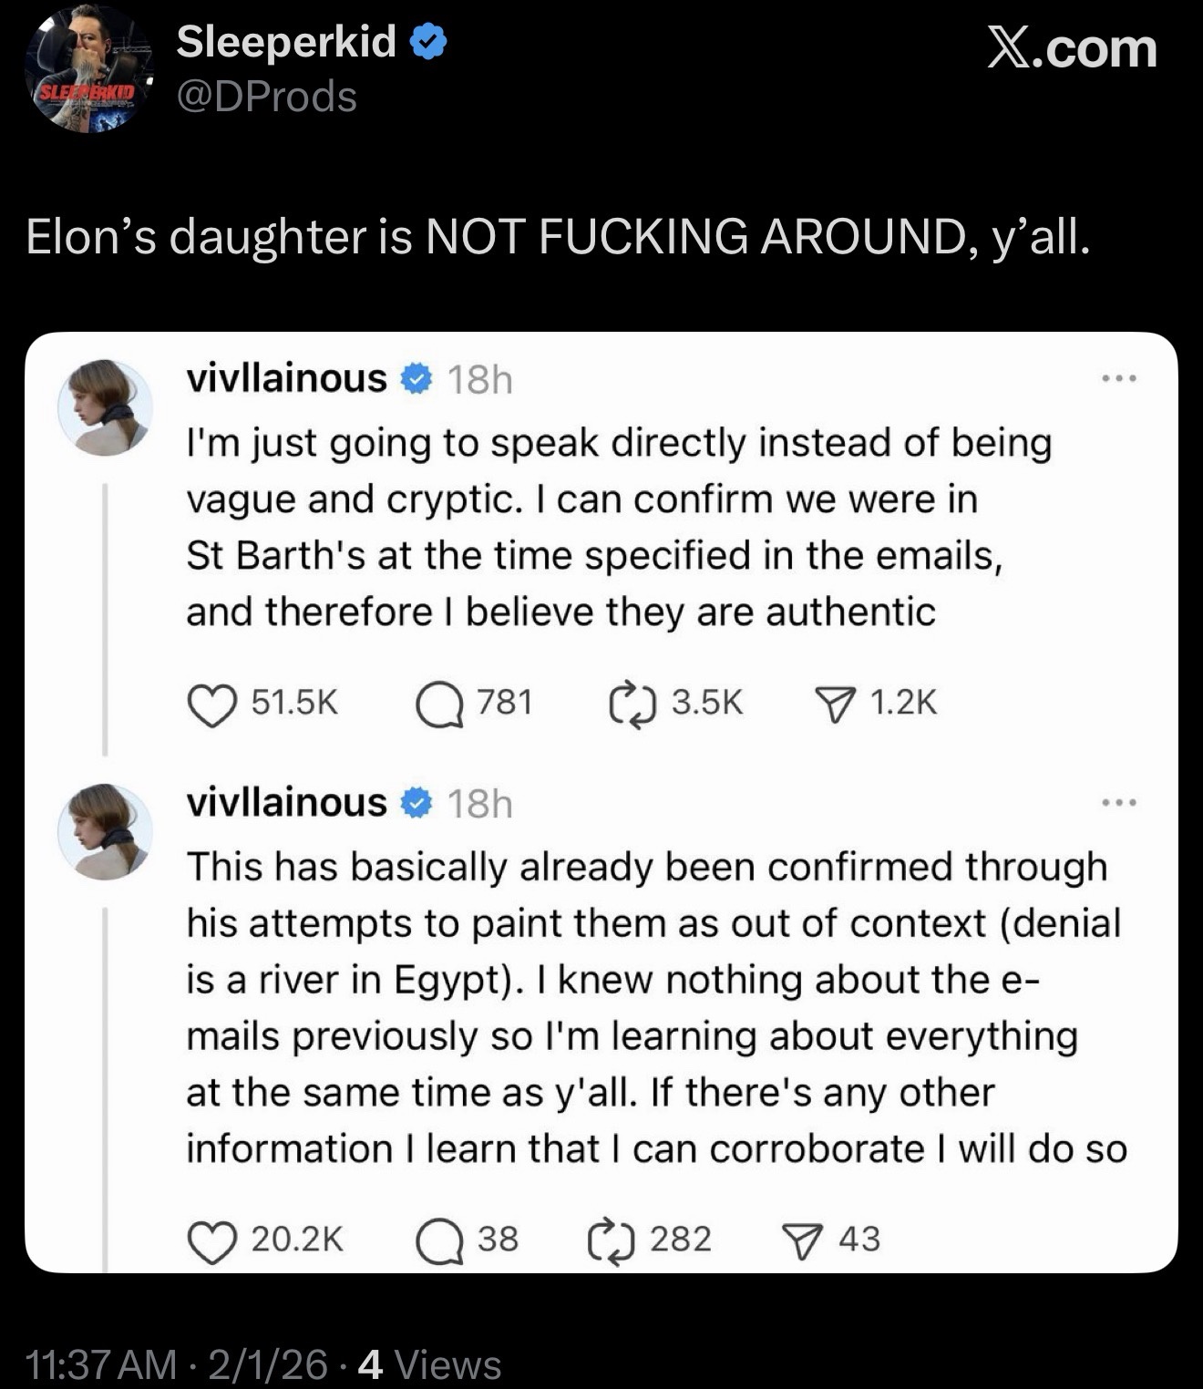
Task: Like the first vivllainous post
Action: click(211, 705)
